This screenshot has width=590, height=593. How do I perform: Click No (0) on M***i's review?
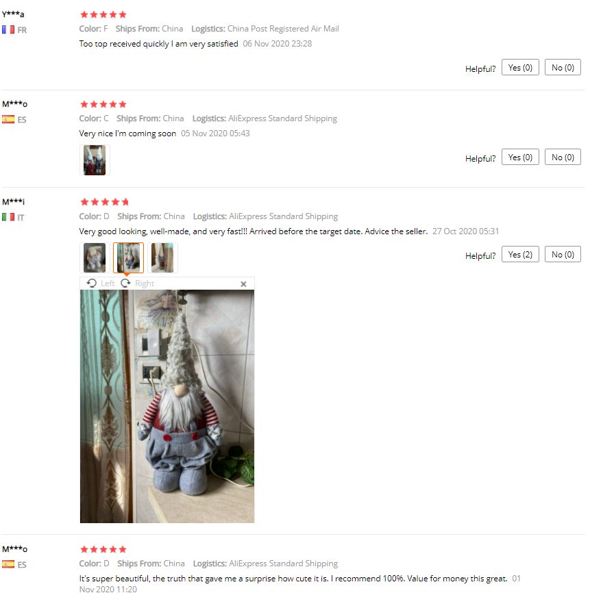(x=563, y=254)
